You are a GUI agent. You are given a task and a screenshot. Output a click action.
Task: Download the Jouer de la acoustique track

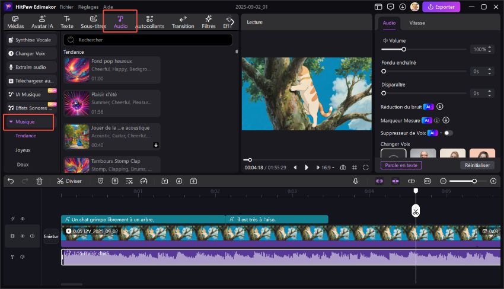156,145
